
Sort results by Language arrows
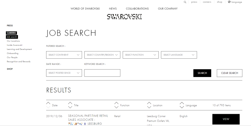coord(182,105)
